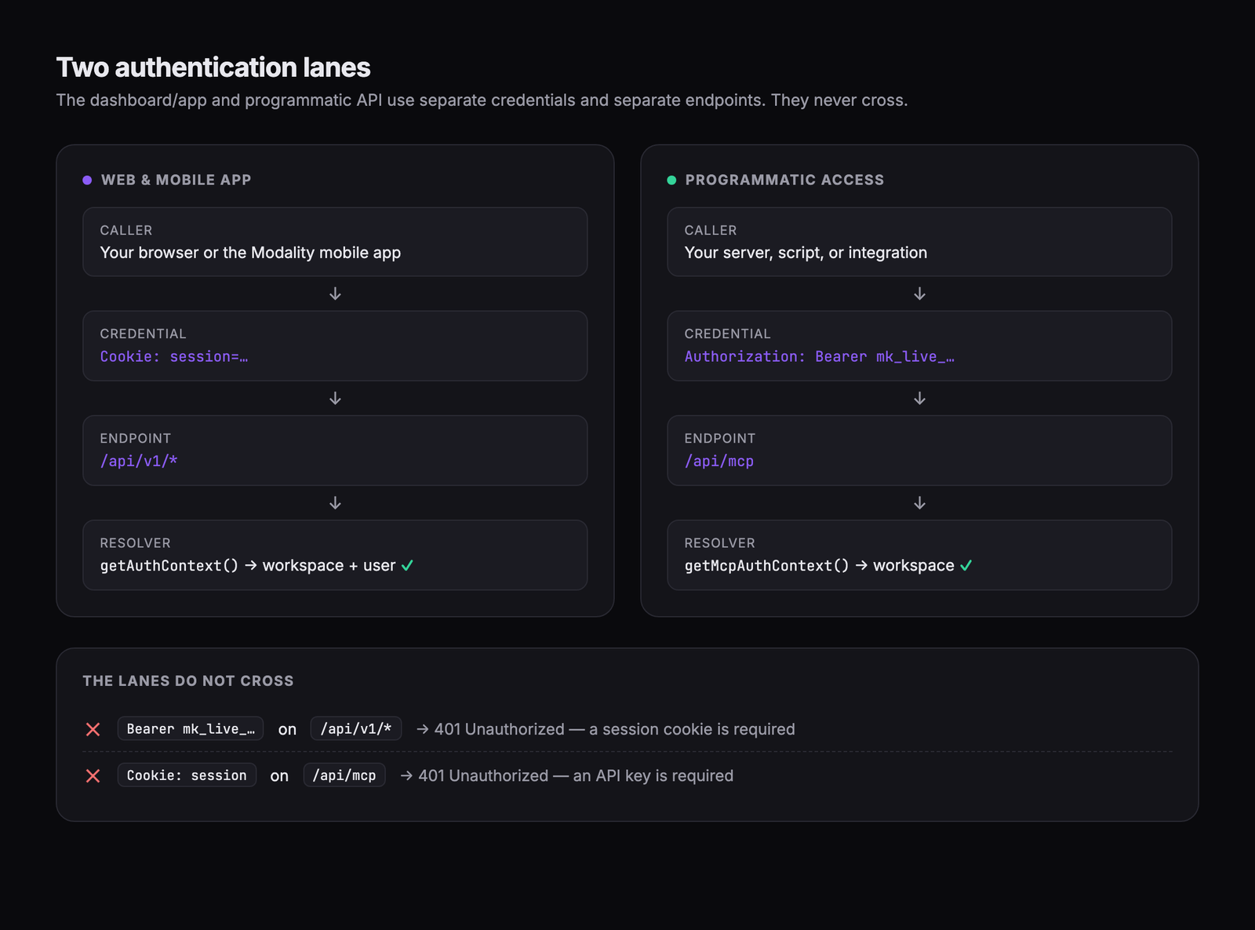Click the 'Authorization: Bearer mk_live_…' credential text
This screenshot has height=930, width=1255.
click(820, 356)
